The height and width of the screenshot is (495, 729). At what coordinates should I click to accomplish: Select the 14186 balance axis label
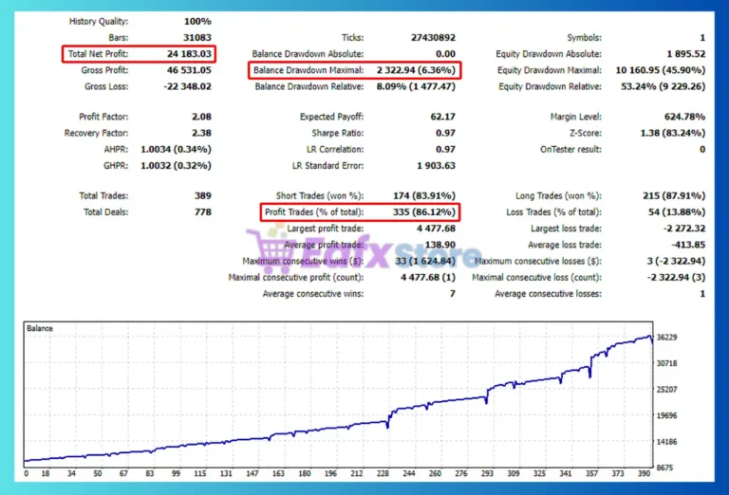pyautogui.click(x=666, y=442)
